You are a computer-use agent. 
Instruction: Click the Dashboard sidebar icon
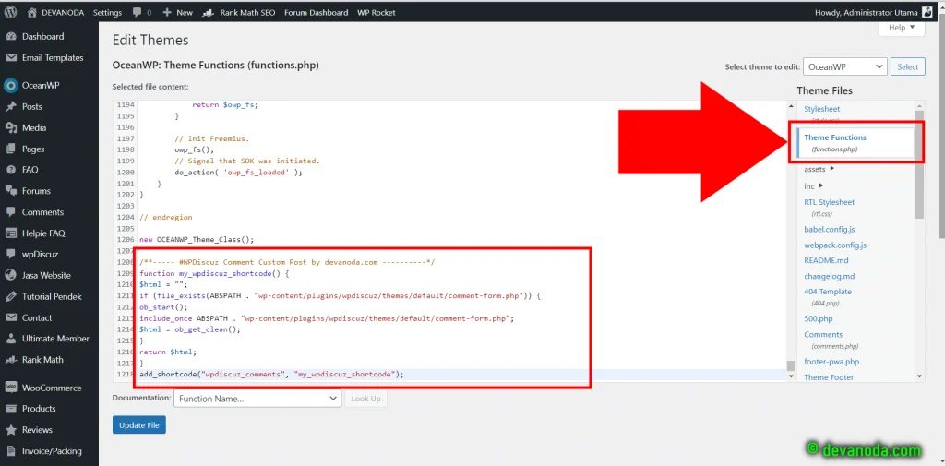coord(10,36)
